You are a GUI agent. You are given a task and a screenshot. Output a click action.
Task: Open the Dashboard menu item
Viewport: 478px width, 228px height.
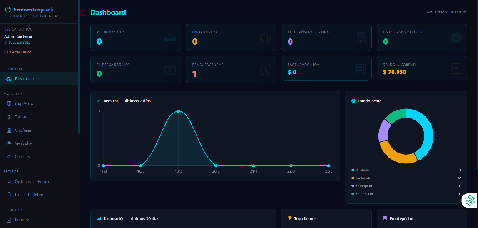(x=25, y=79)
